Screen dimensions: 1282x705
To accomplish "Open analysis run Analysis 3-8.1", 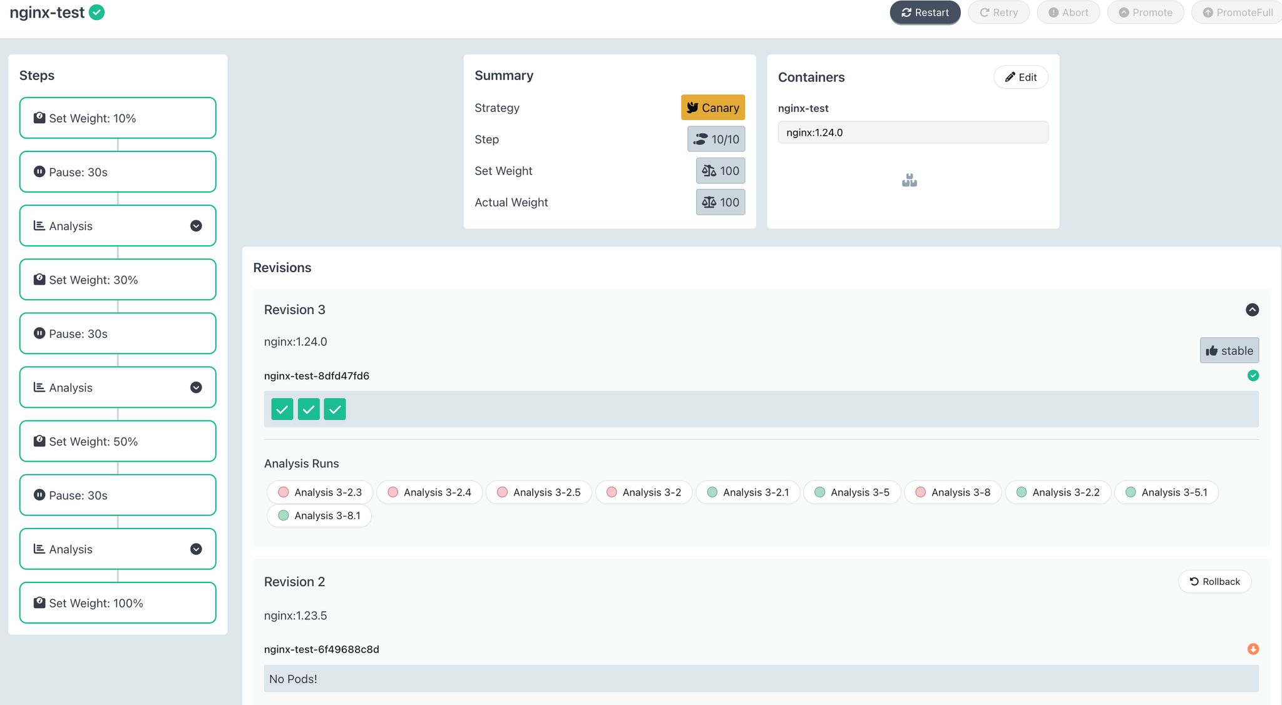I will point(319,515).
